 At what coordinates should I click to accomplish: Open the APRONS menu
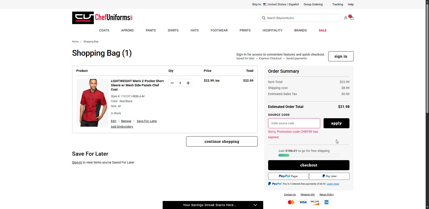pyautogui.click(x=127, y=30)
